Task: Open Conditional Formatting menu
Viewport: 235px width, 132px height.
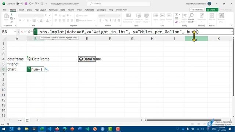Action: 128,18
